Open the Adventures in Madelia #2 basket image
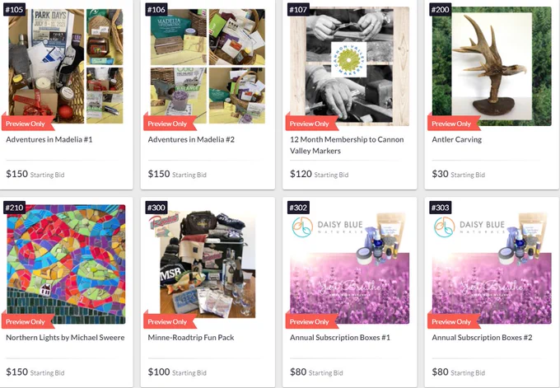The height and width of the screenshot is (388, 560). tap(208, 66)
